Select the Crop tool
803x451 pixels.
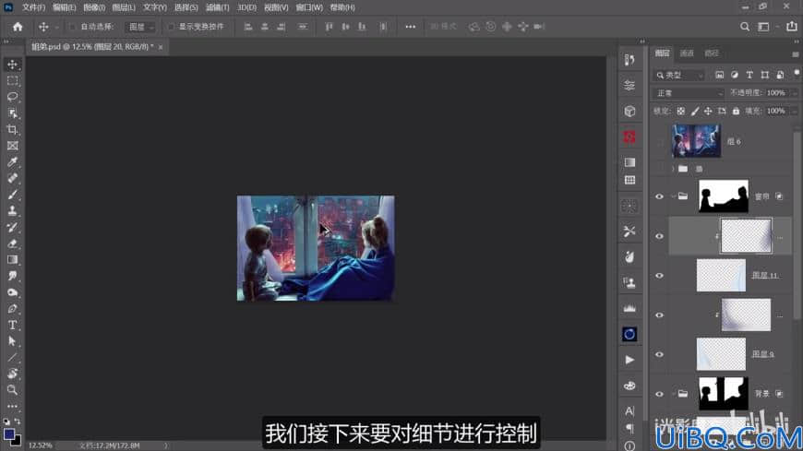click(x=12, y=129)
